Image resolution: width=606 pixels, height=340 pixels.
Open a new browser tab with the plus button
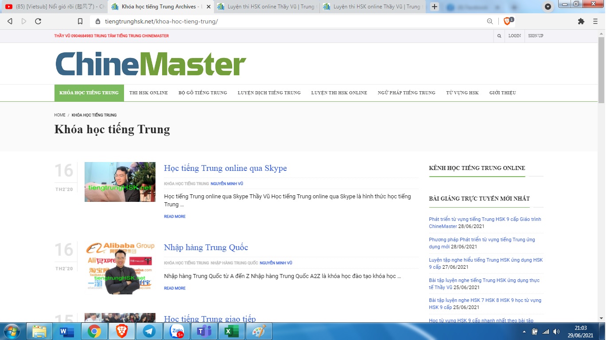point(434,7)
